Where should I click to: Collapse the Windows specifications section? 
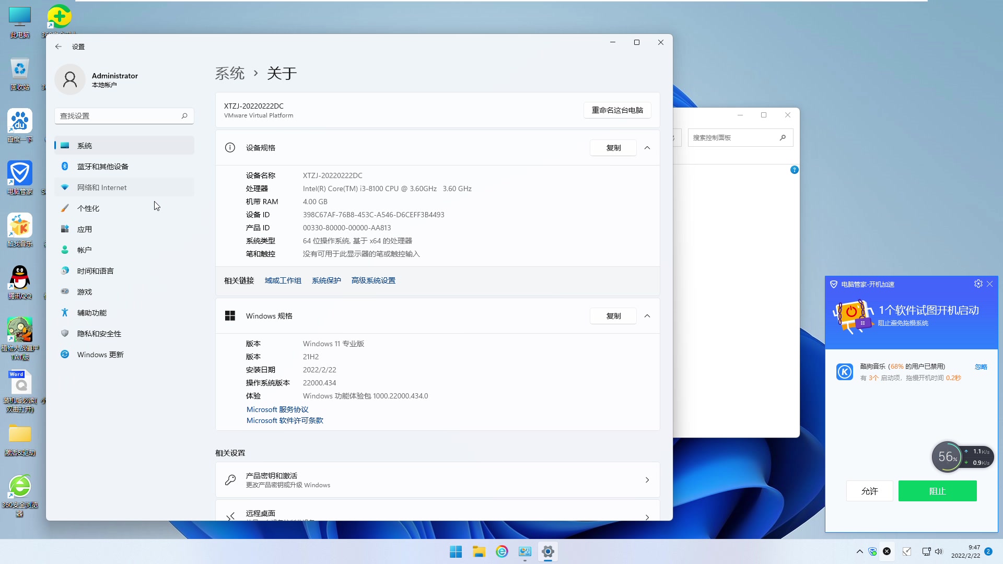tap(647, 316)
